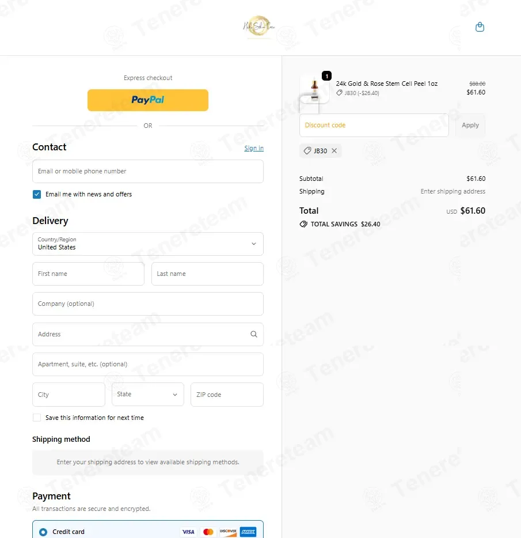Click the Mastercard icon
Image resolution: width=521 pixels, height=538 pixels.
(208, 532)
